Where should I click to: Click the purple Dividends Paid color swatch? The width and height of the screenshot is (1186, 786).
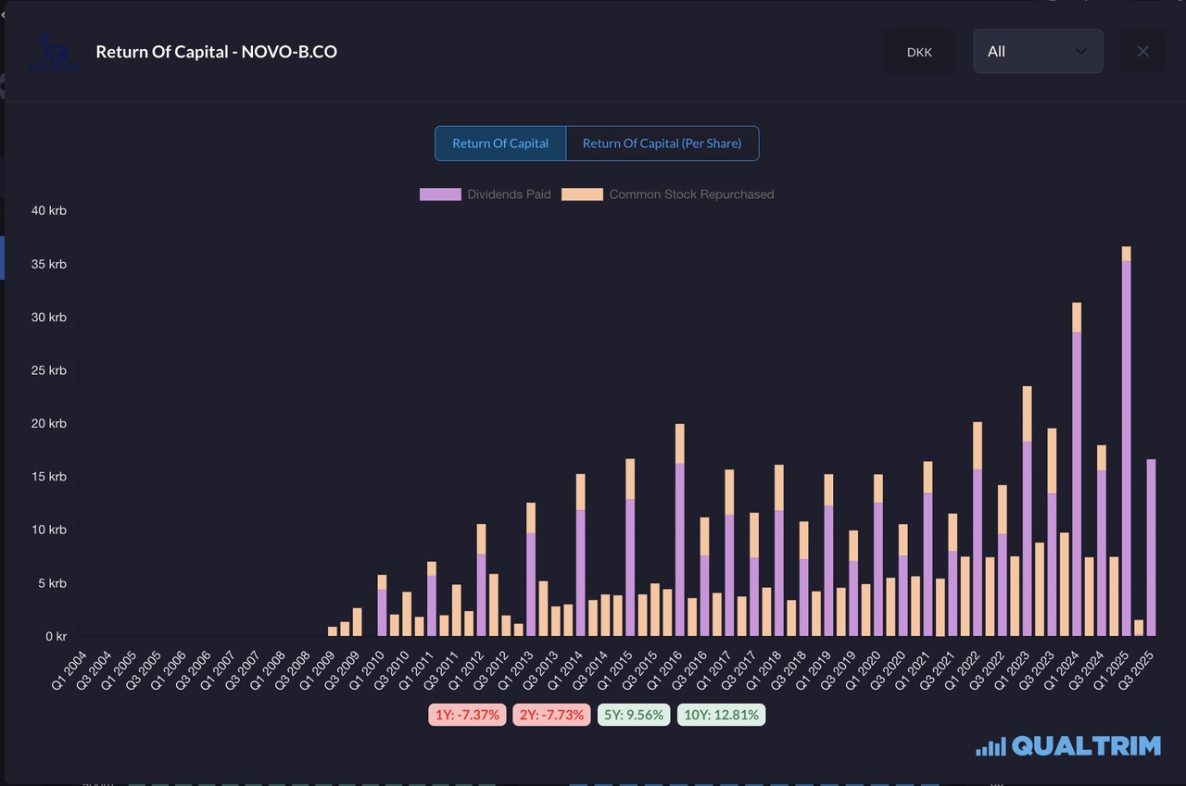point(440,194)
